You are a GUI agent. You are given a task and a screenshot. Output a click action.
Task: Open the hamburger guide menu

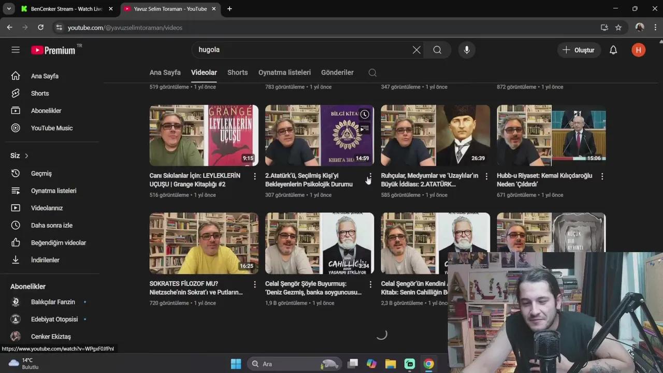16,50
